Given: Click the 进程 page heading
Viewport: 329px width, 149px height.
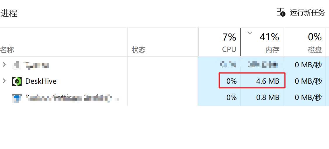Looking at the screenshot, I should point(9,13).
